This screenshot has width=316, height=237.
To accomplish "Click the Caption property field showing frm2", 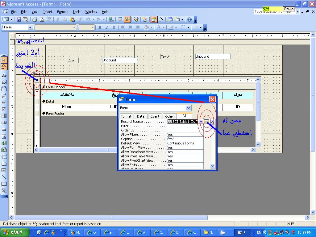I will (185, 139).
